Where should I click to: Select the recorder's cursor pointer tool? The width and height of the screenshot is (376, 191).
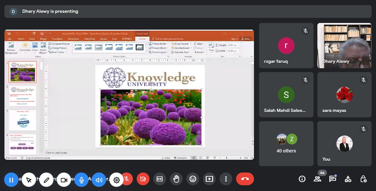click(29, 180)
